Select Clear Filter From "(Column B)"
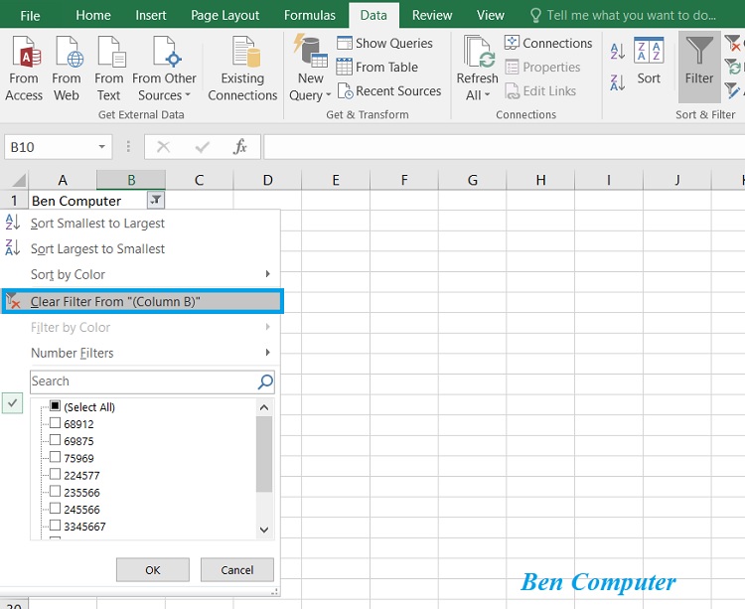 click(x=142, y=301)
